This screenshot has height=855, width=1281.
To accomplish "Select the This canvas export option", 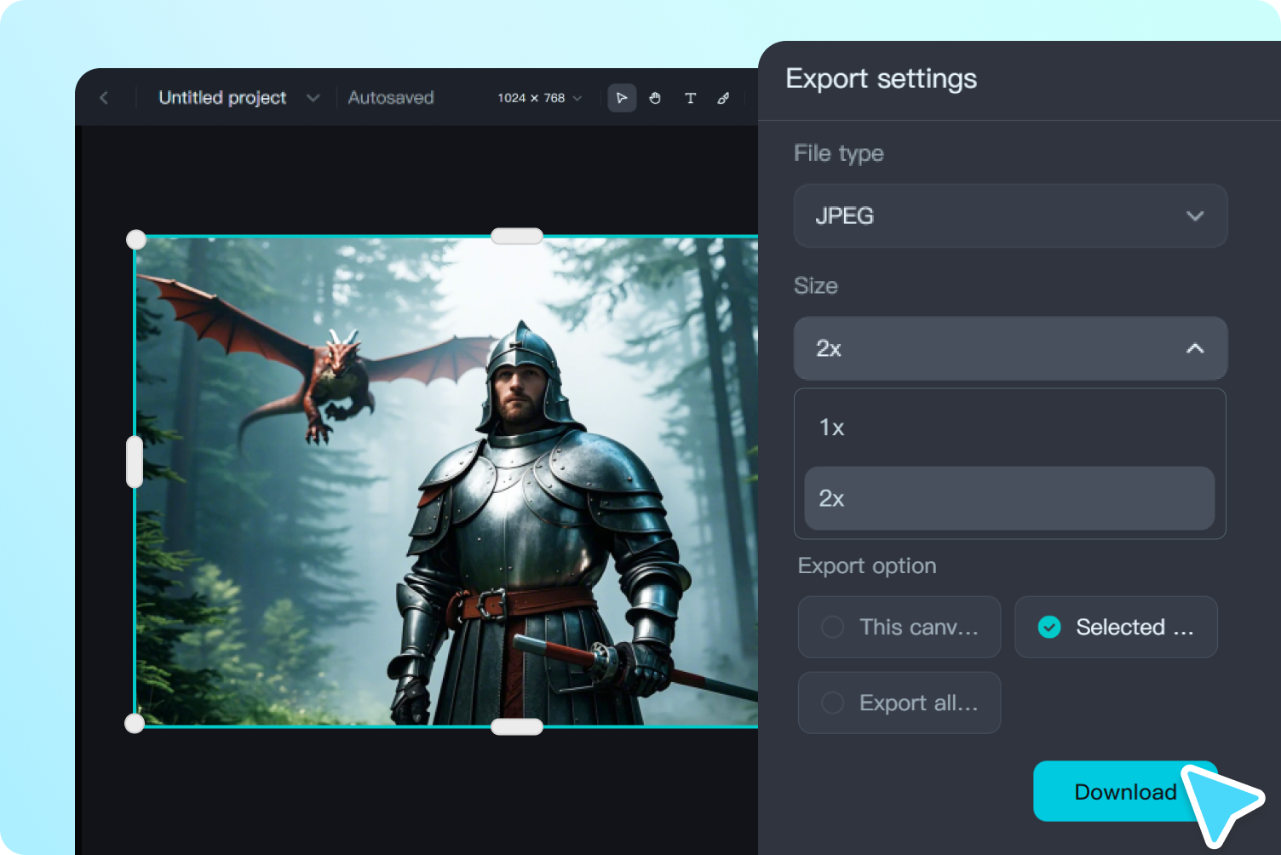I will [899, 627].
